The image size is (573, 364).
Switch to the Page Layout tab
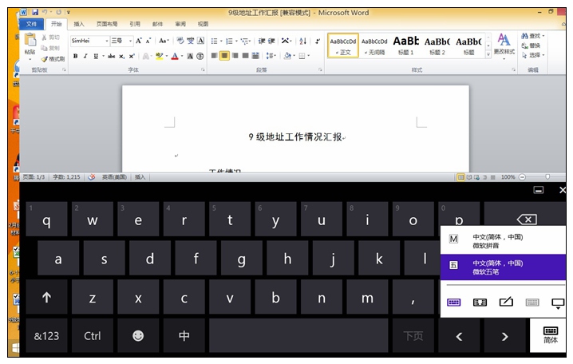[107, 24]
